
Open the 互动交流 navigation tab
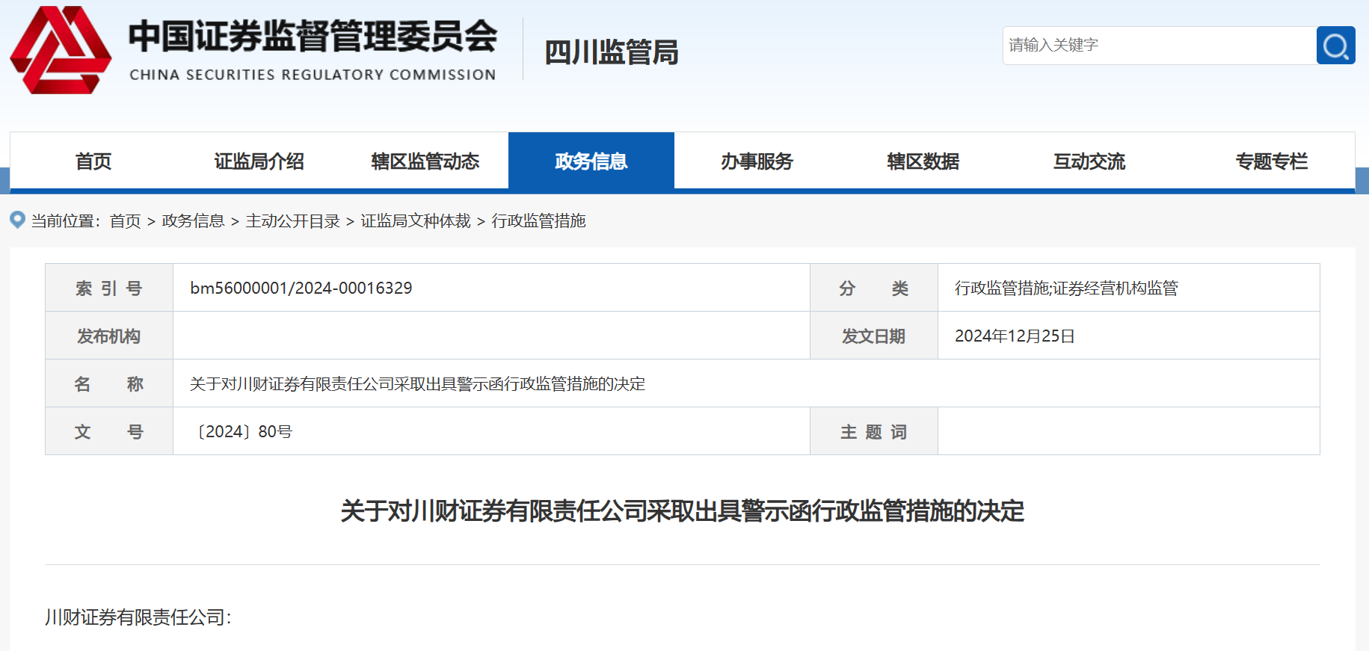coord(1089,161)
